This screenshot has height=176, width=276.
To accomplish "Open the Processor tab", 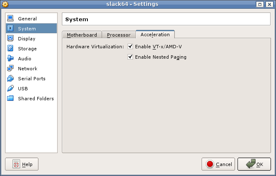I will tap(119, 35).
